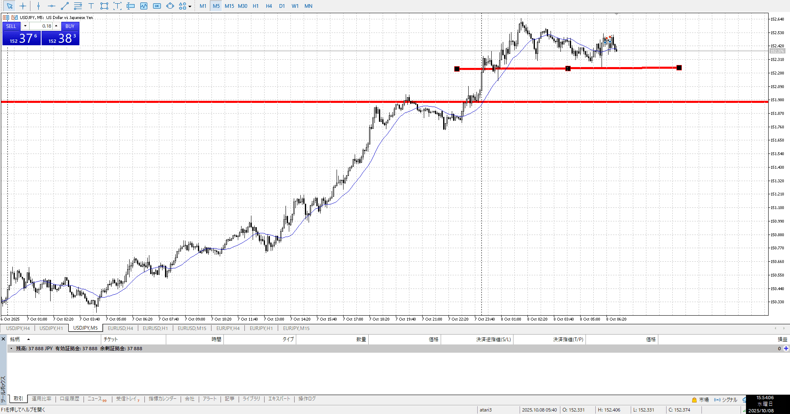
Task: Switch to the EURUSD,H4 chart tab
Action: 120,328
